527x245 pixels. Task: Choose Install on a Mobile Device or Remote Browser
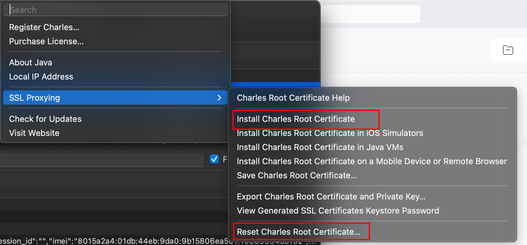coord(372,161)
